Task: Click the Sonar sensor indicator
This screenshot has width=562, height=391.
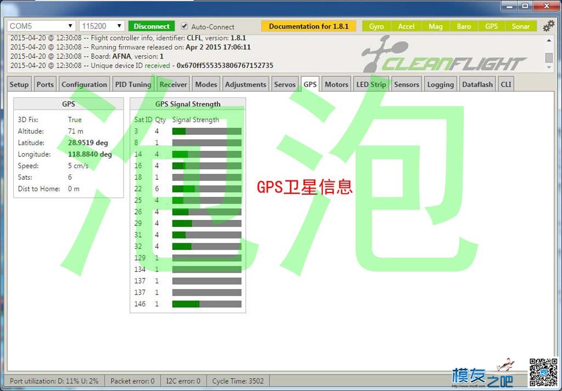Action: (x=520, y=26)
